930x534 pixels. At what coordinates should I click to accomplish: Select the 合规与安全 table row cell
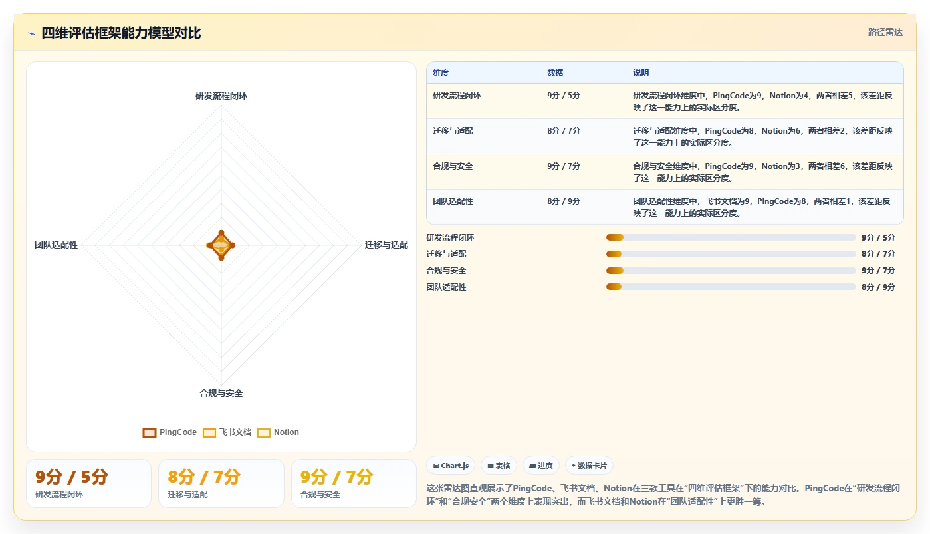click(x=453, y=166)
